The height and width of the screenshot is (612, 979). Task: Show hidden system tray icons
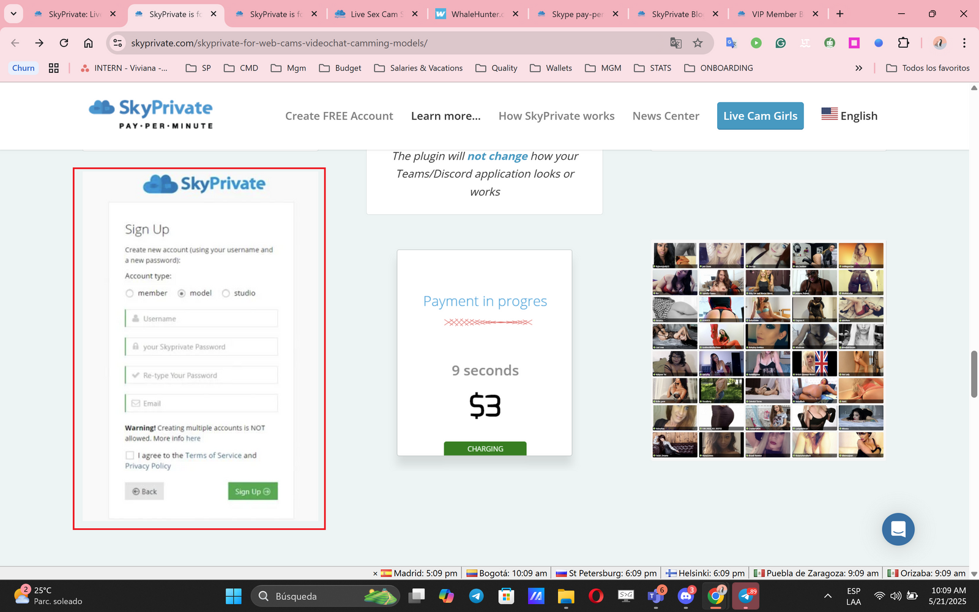coord(828,596)
